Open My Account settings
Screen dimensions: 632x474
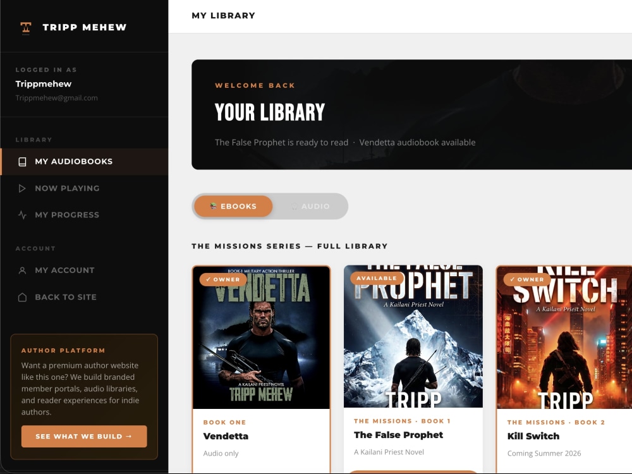point(84,270)
